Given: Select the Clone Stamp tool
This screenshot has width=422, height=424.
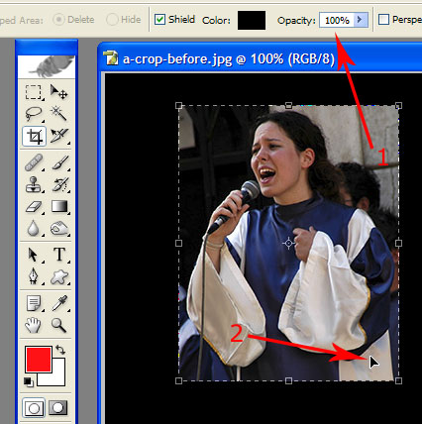Looking at the screenshot, I should tap(34, 184).
